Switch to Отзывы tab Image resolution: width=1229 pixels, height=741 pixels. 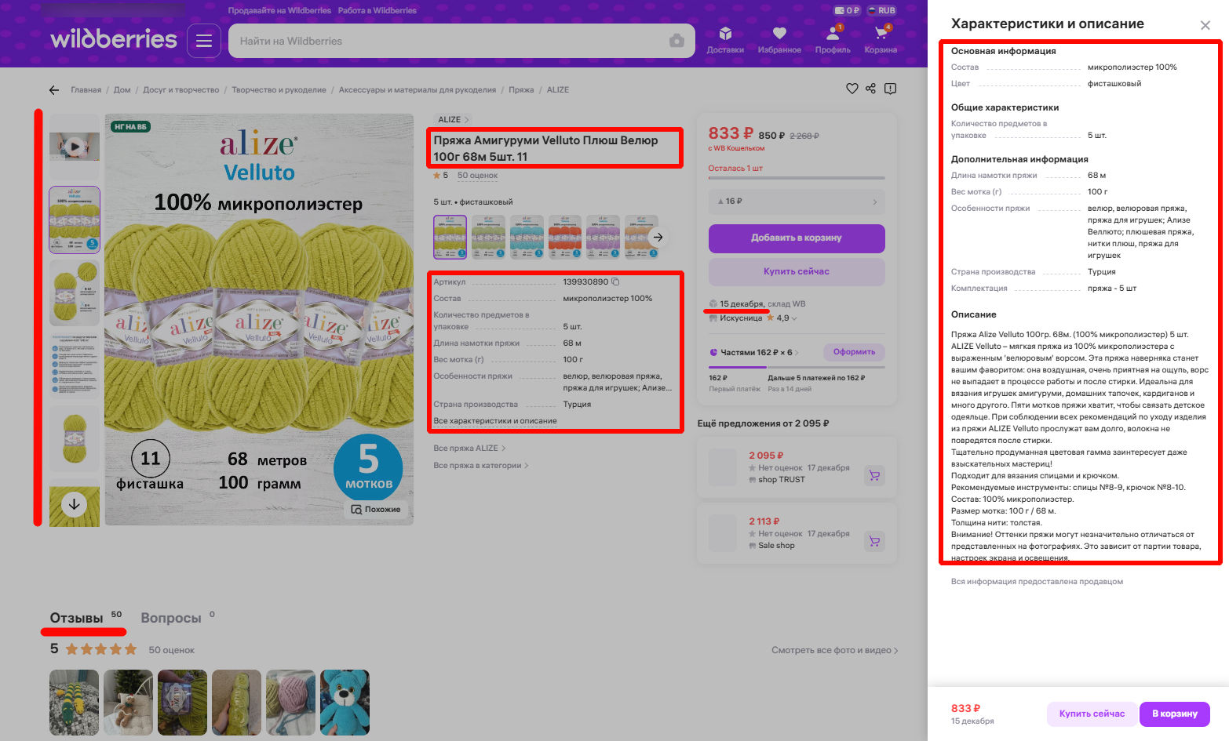(77, 618)
